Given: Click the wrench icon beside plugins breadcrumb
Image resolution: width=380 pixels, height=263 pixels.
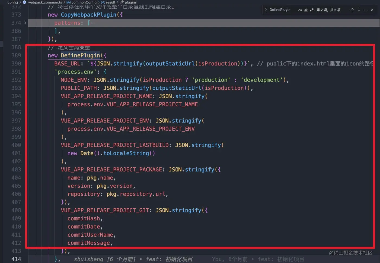Looking at the screenshot, I should [122, 2].
